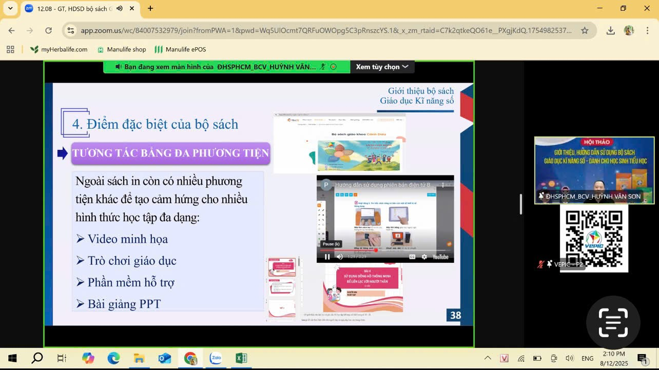View site information icon in the address bar
Viewport: 659px width, 370px height.
pos(71,31)
